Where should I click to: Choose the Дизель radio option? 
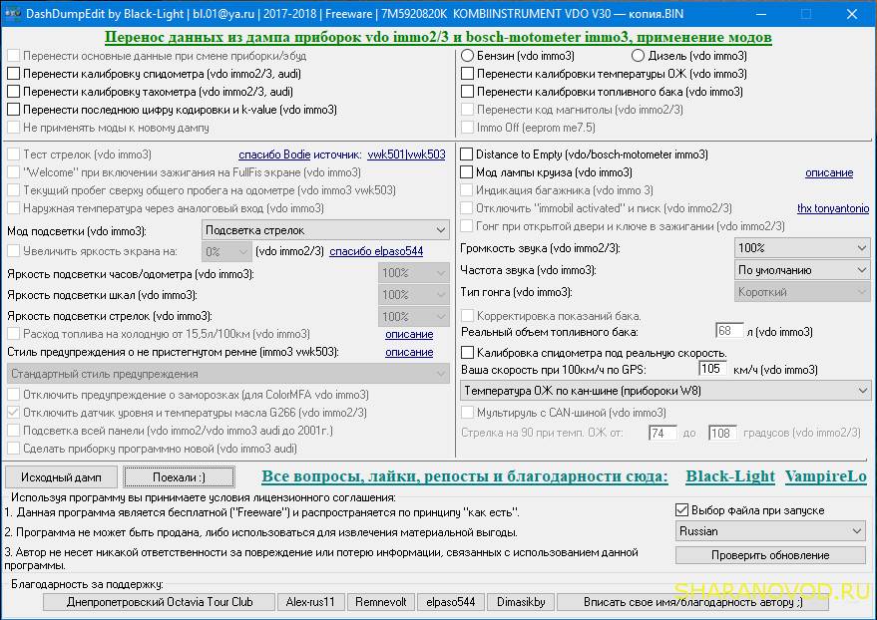(639, 56)
